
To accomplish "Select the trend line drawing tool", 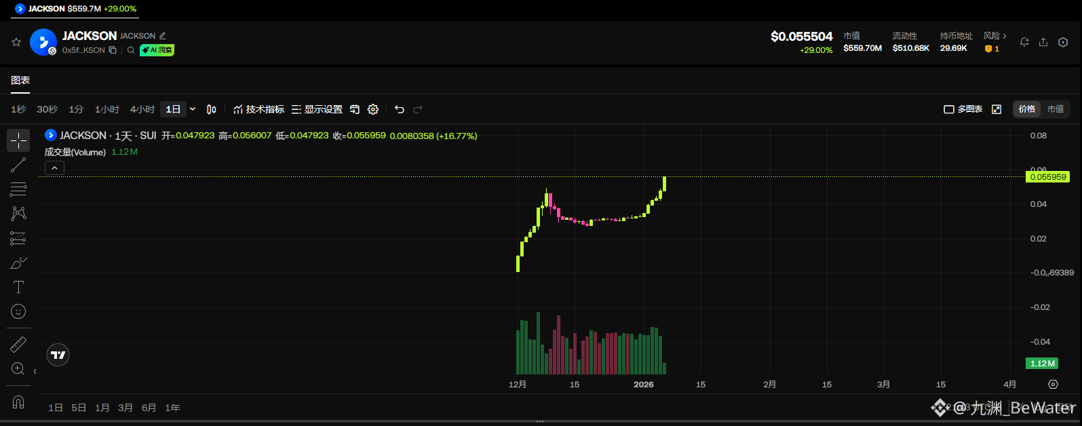I will (x=18, y=165).
